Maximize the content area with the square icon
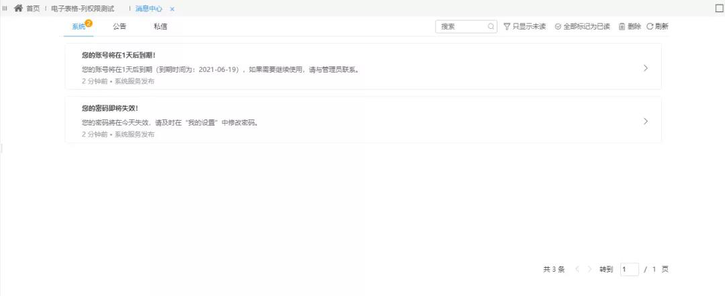725x296 pixels. coord(719,8)
